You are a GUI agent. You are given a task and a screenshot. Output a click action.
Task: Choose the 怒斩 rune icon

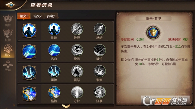point(100,29)
